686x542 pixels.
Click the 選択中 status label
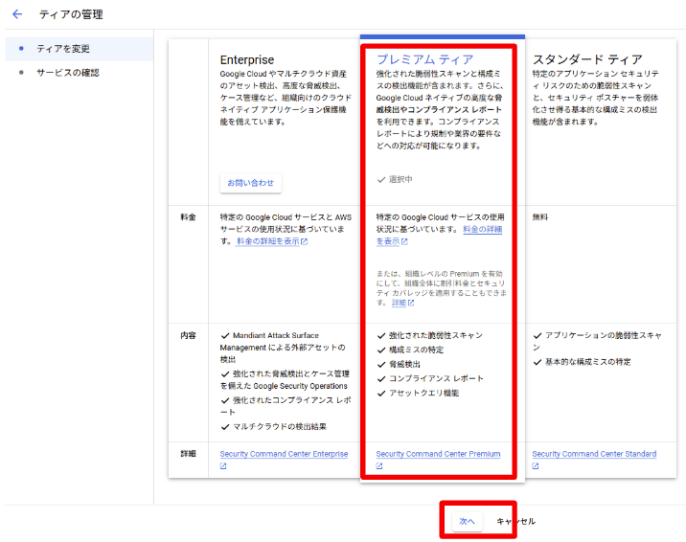[394, 179]
